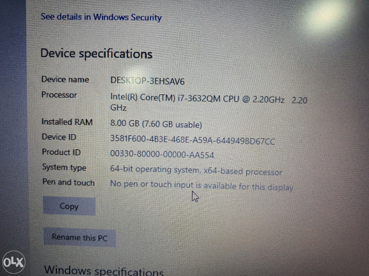Open See details in Windows Security link
The image size is (369, 276).
[101, 17]
